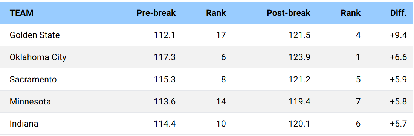Viewport: 414px width, 136px height.
Task: Sort by the Pre-break column header
Action: pyautogui.click(x=156, y=13)
